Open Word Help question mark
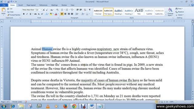This screenshot has width=194, height=109. coord(192,5)
